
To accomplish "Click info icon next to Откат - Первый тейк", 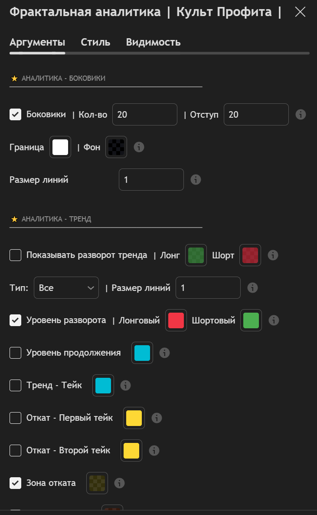I will tap(157, 418).
